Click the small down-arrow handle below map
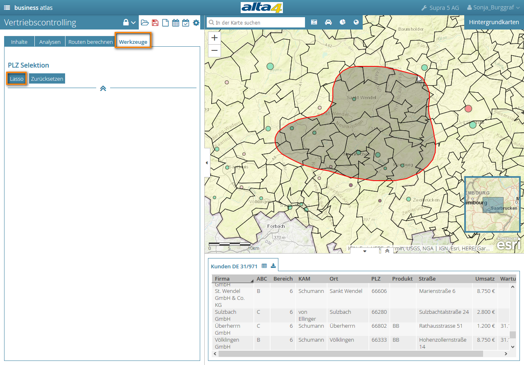This screenshot has height=365, width=524. (x=365, y=251)
